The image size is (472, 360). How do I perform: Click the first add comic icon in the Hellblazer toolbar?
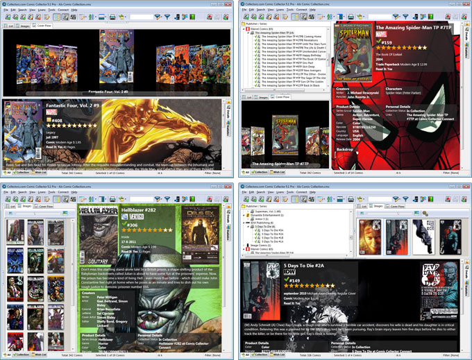pyautogui.click(x=7, y=198)
